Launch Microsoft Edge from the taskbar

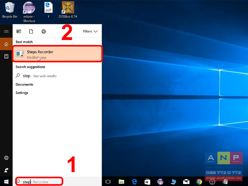pos(135,182)
